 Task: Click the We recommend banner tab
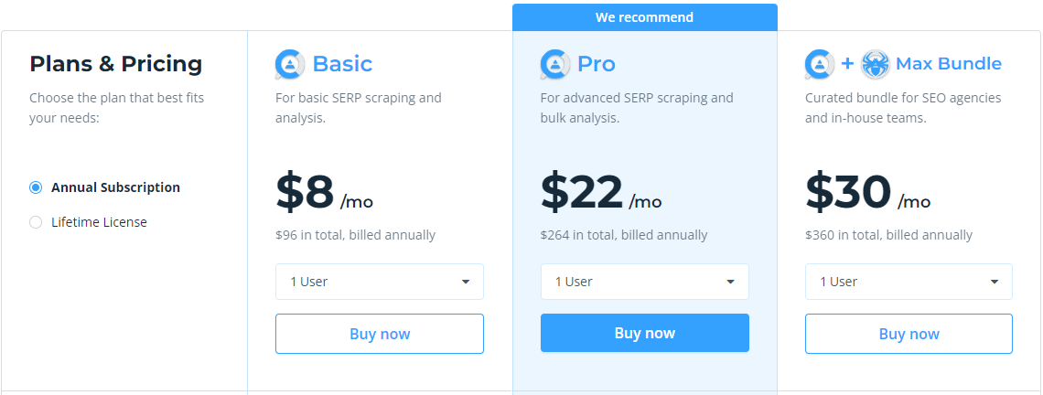tap(645, 17)
